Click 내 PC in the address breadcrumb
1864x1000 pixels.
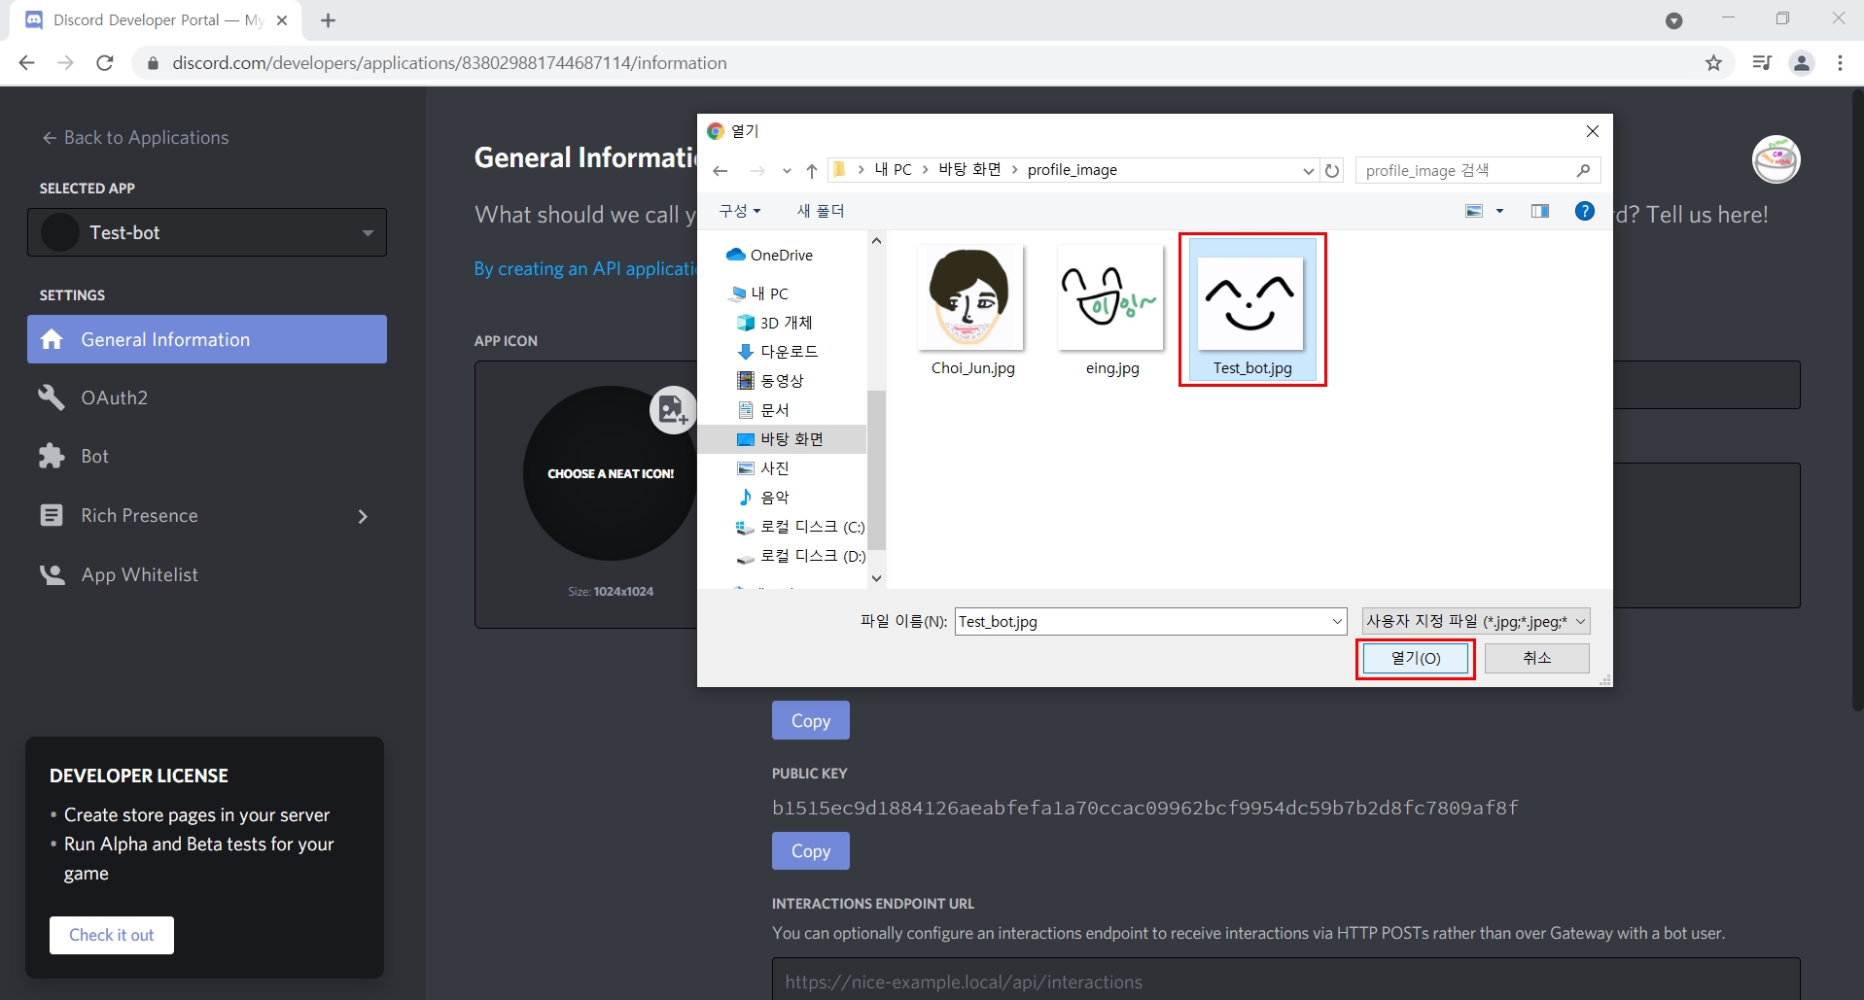(893, 170)
